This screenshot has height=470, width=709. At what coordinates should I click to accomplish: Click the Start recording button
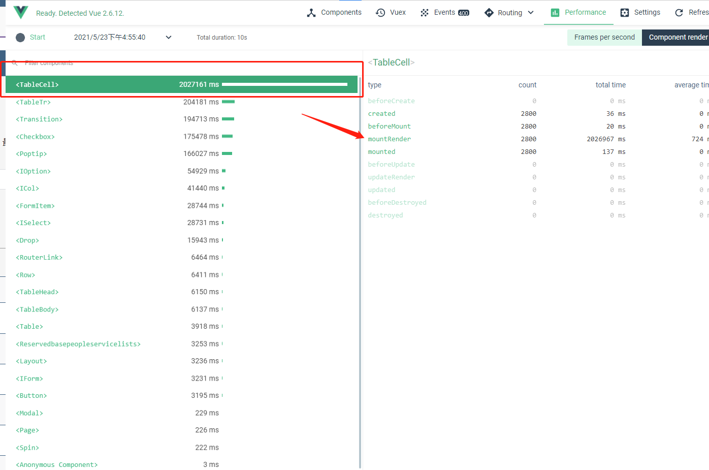30,38
